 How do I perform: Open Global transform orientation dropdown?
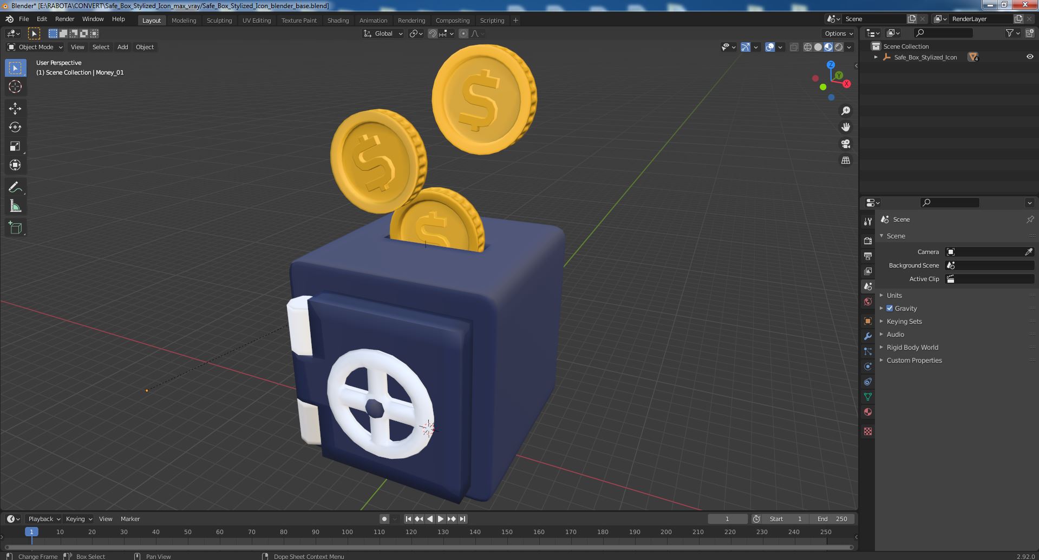tap(383, 34)
